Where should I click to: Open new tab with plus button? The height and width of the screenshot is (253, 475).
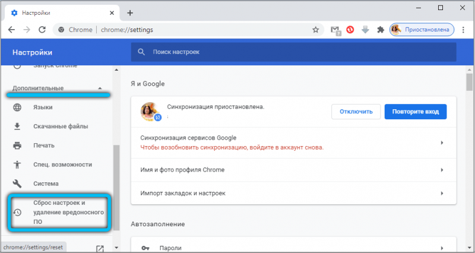[130, 13]
